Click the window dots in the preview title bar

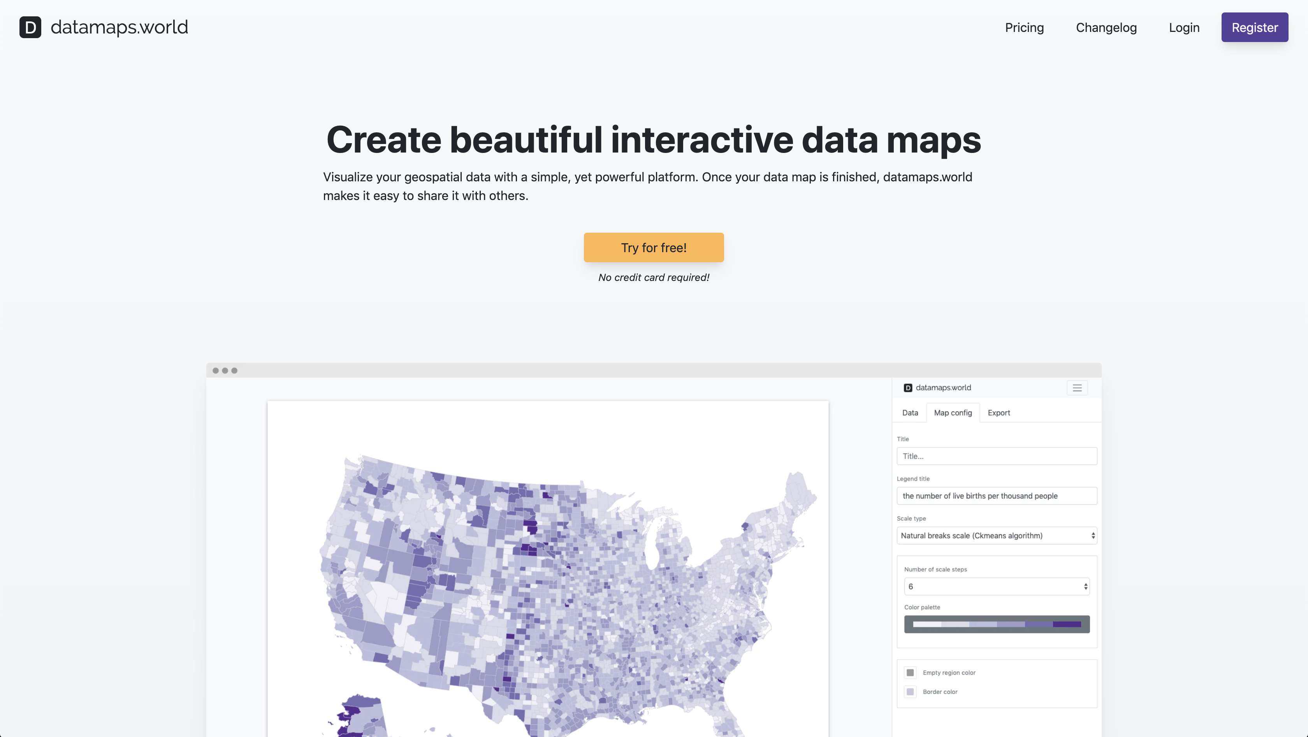[225, 370]
